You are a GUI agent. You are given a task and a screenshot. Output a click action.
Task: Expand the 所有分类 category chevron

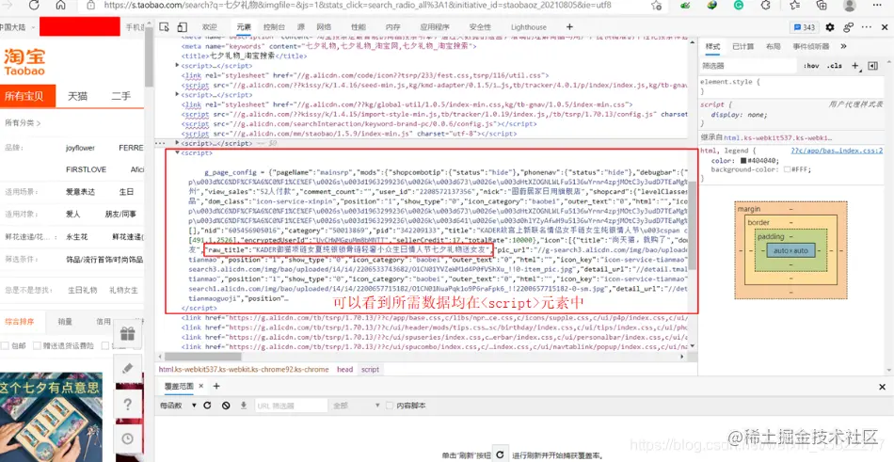point(39,122)
